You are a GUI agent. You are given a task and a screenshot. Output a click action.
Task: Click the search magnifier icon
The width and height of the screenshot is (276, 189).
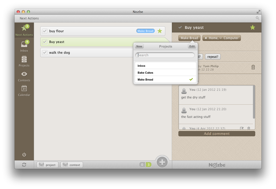pos(257,18)
